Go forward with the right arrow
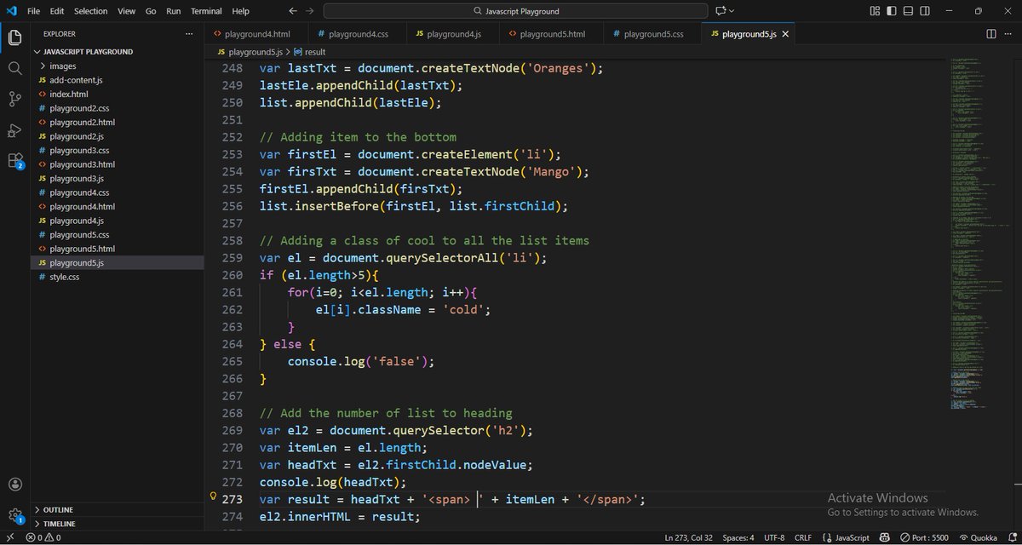 309,11
